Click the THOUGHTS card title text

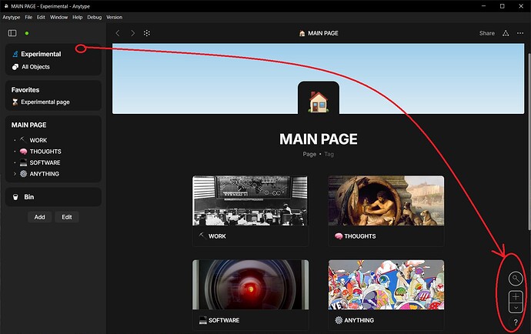(x=360, y=236)
